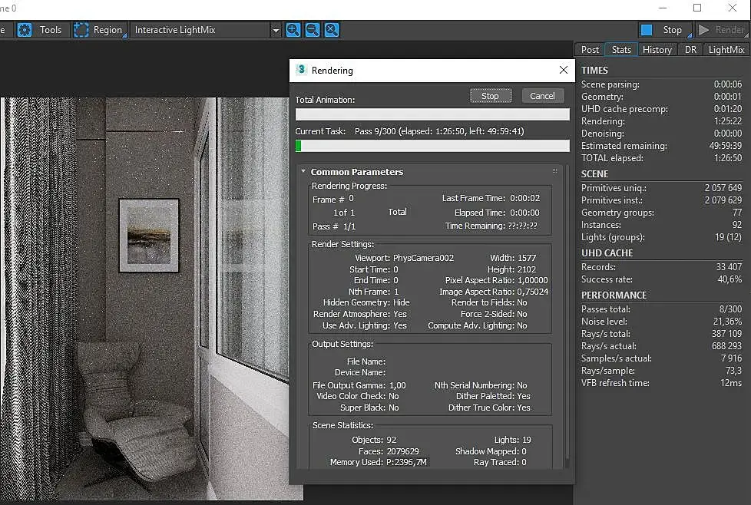The width and height of the screenshot is (751, 505).
Task: Click the Stop label in frame buffer toolbar
Action: [x=672, y=30]
